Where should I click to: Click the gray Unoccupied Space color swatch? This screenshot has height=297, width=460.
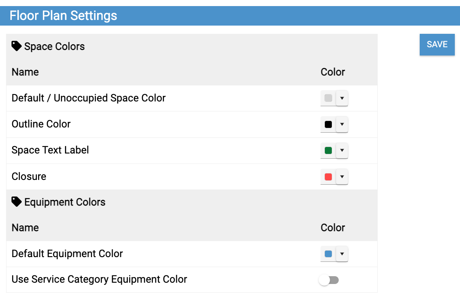tap(328, 98)
